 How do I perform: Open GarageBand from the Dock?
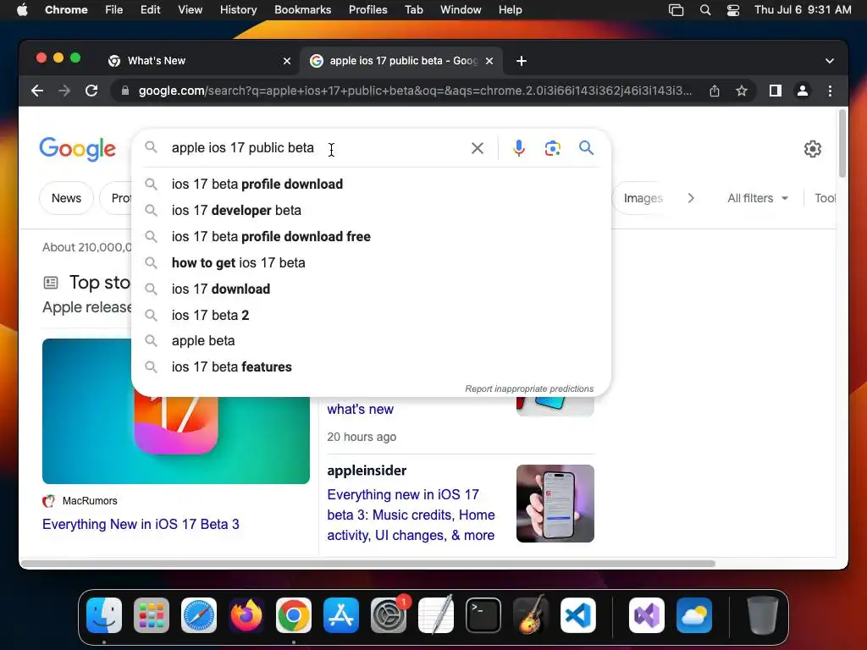click(x=531, y=615)
